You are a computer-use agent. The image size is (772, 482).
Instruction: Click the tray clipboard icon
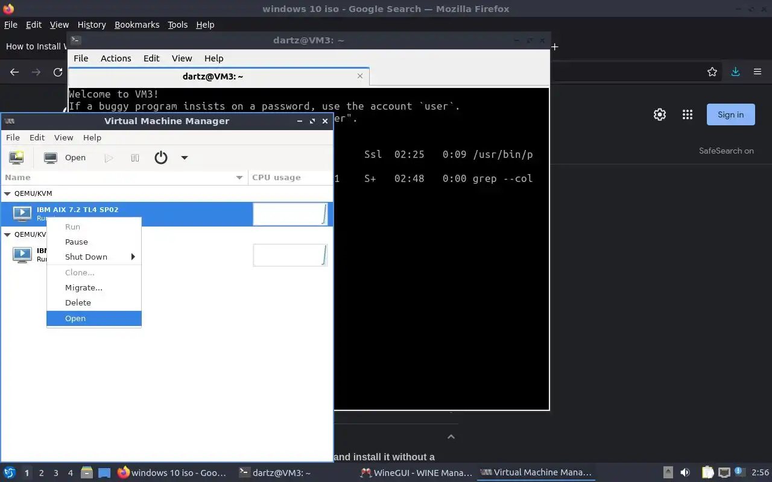tap(707, 473)
